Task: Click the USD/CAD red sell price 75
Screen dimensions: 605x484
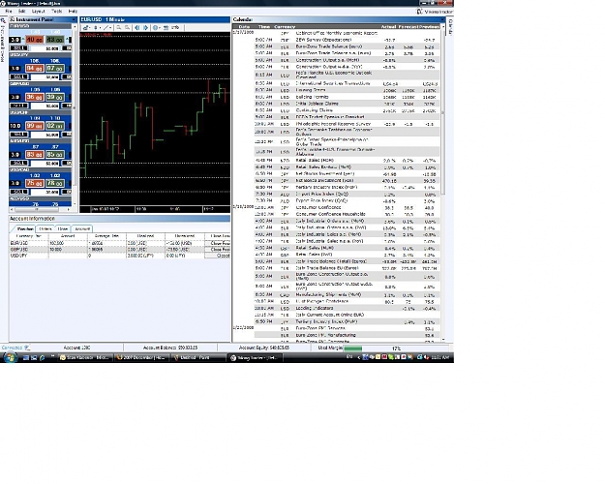Action: point(34,183)
